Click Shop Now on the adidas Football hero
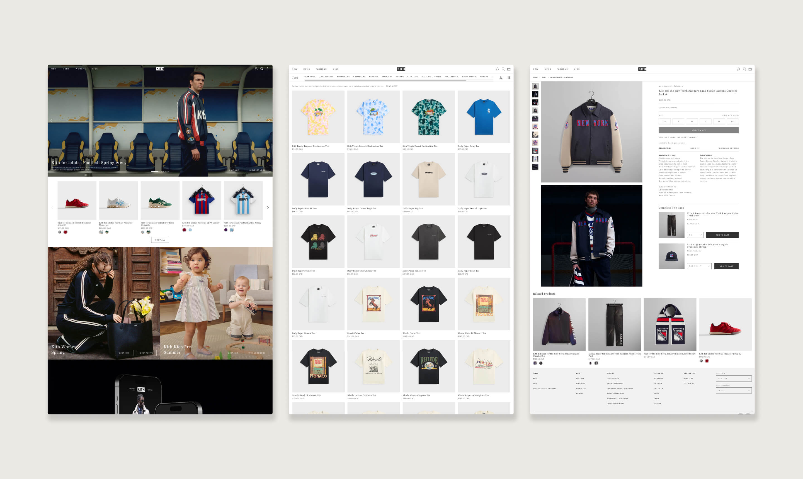The image size is (803, 479). coord(234,170)
